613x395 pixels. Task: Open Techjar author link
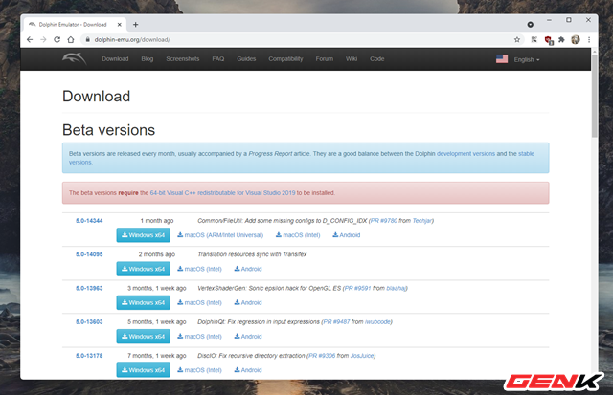[x=422, y=221]
